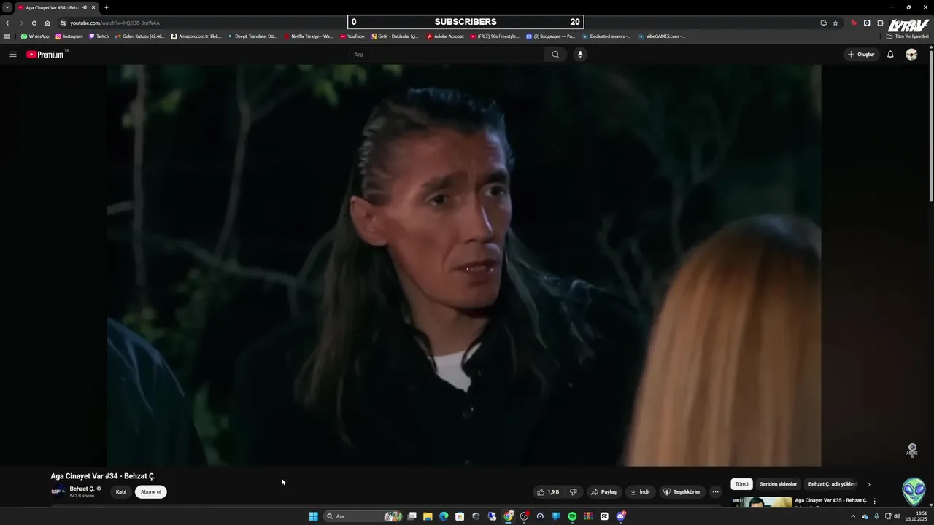Open the browser extensions puzzle icon
934x525 pixels.
point(880,23)
